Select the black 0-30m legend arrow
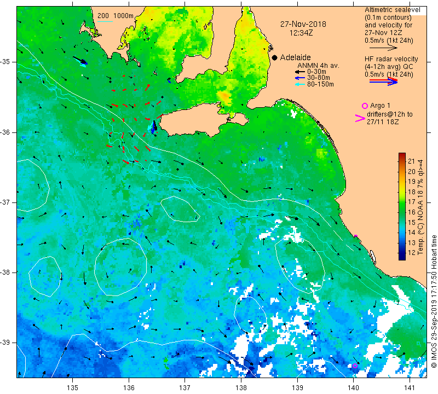Screen dimensions: 438x394 click(x=300, y=72)
